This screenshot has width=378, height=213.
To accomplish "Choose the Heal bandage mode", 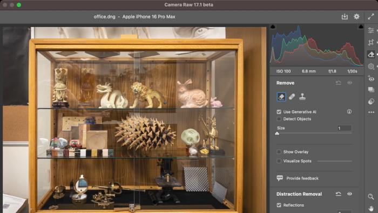I will (292, 97).
